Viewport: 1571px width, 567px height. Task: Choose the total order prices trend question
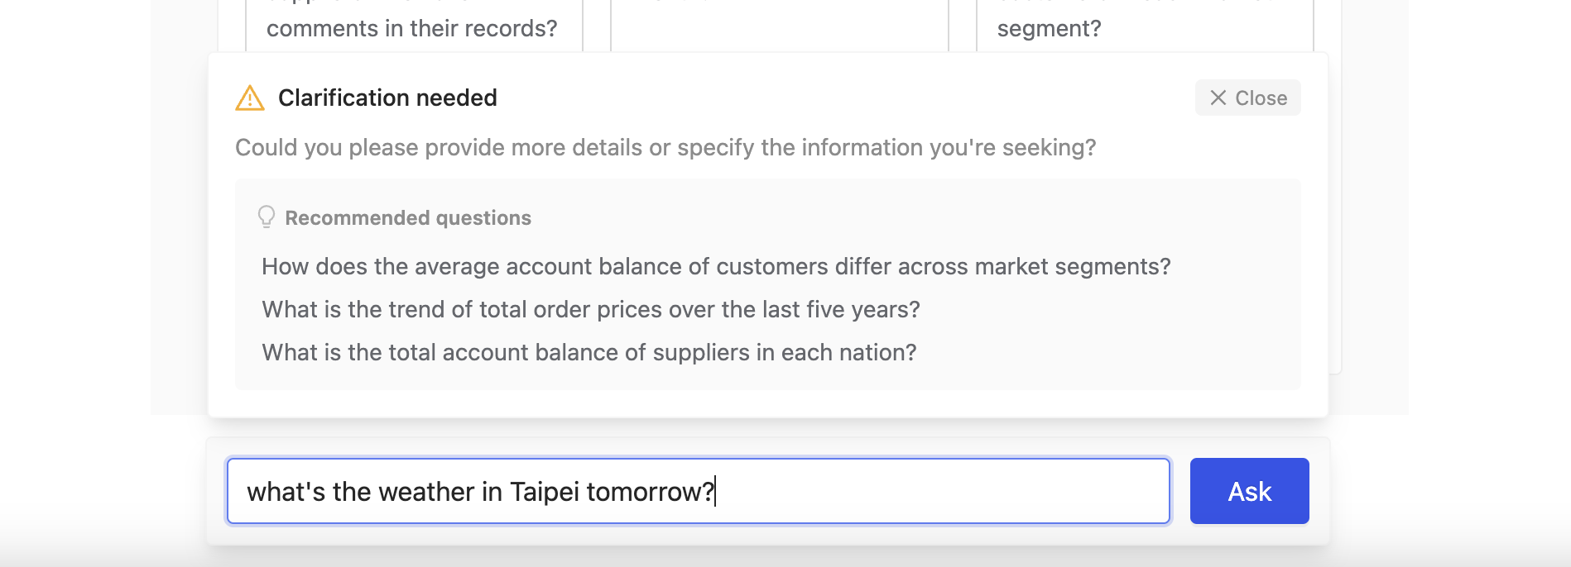(591, 309)
